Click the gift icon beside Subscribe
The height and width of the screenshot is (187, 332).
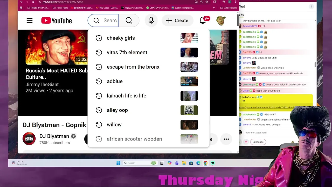point(246,142)
